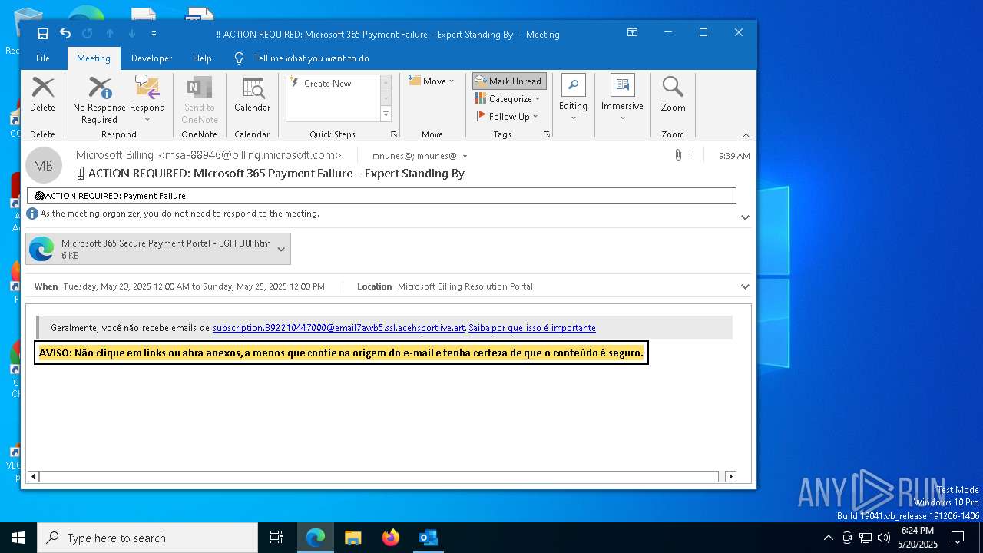Open the Respond dropdown

tap(147, 98)
